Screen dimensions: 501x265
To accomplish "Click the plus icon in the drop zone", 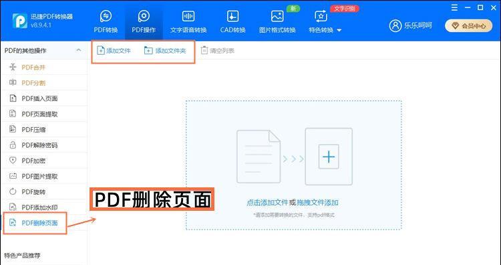I will (x=329, y=157).
